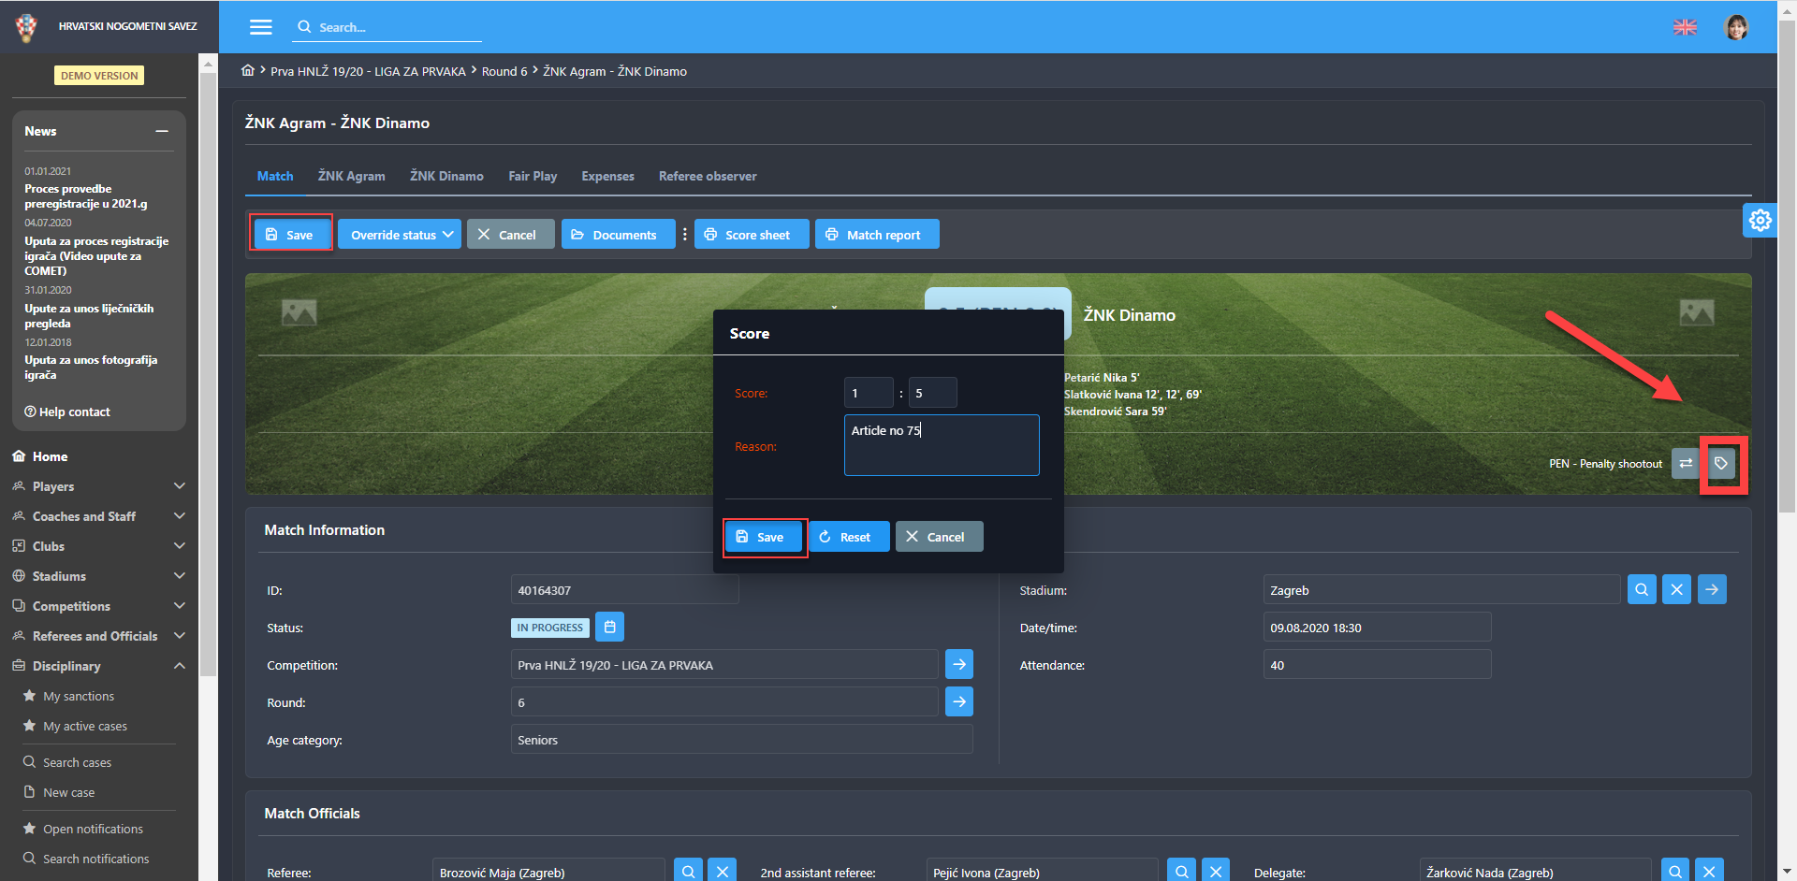
Task: Open the Override status dropdown
Action: pyautogui.click(x=400, y=235)
